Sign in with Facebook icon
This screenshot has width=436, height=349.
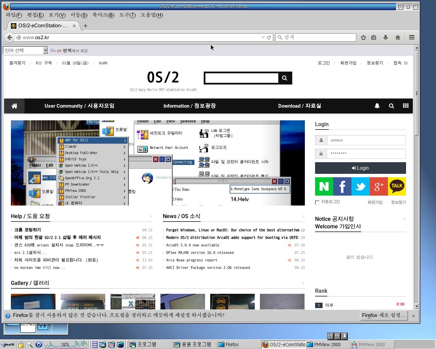coord(342,186)
